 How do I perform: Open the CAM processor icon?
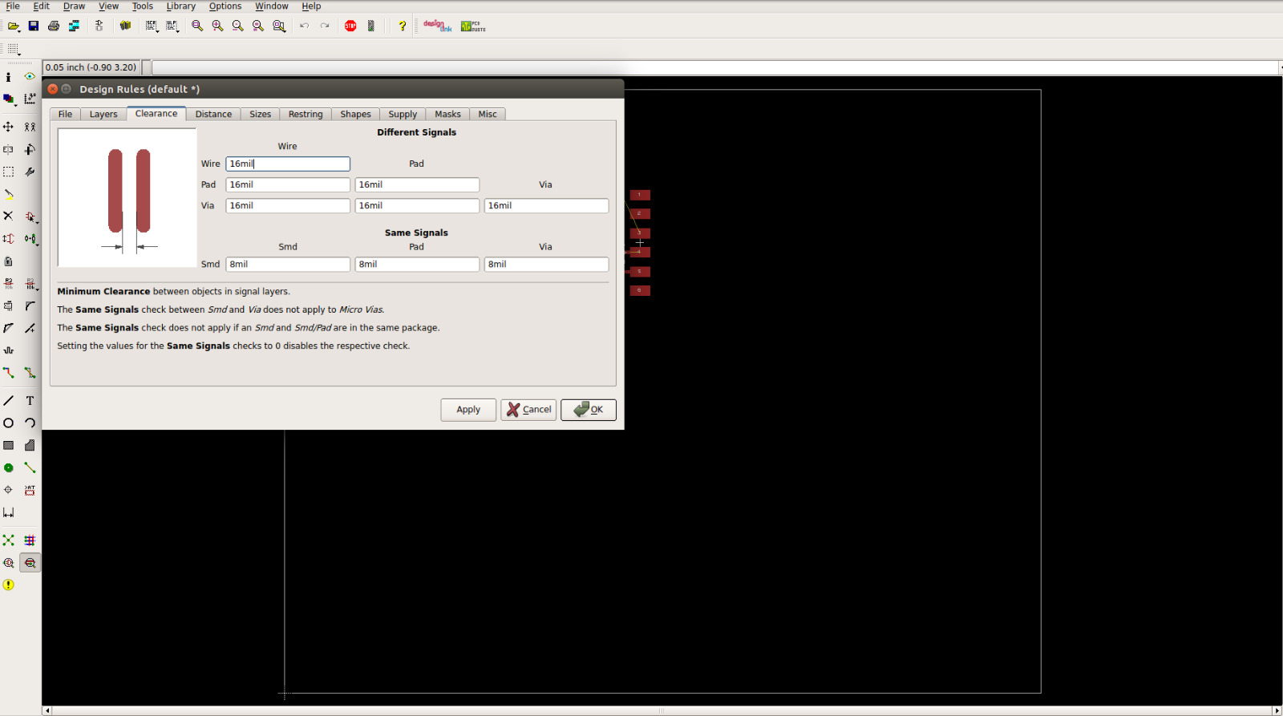pyautogui.click(x=74, y=26)
